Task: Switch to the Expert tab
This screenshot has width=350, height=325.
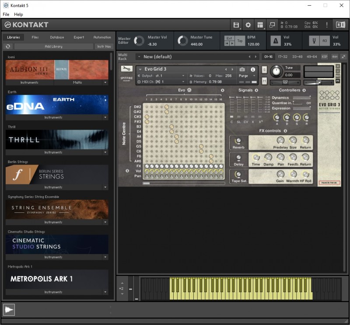Action: (79, 37)
